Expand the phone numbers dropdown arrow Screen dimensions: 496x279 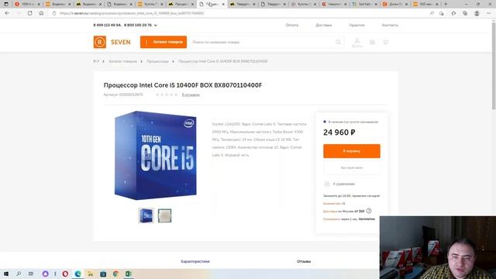(155, 26)
